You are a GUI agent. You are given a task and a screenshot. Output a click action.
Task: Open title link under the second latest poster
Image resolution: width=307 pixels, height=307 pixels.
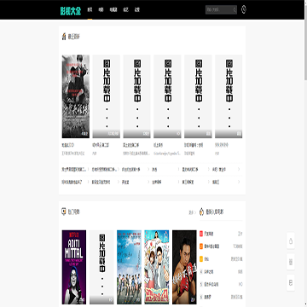(101, 145)
